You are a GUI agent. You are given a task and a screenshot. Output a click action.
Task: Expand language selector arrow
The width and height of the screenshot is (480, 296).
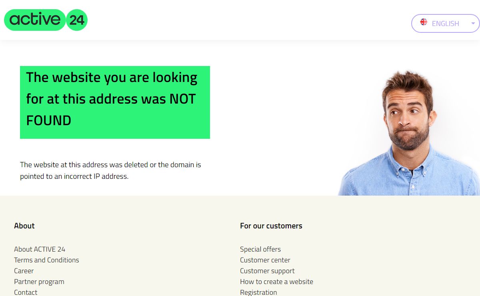(473, 23)
